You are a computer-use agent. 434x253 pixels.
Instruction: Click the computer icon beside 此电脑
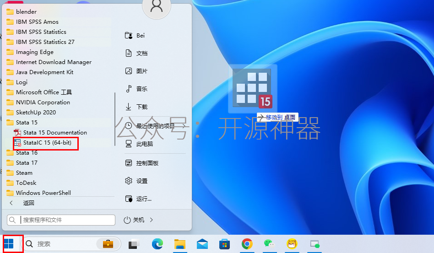click(129, 144)
